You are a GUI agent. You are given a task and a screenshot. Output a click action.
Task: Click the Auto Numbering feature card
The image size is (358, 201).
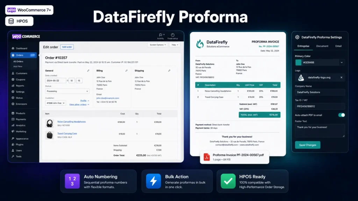98,181
